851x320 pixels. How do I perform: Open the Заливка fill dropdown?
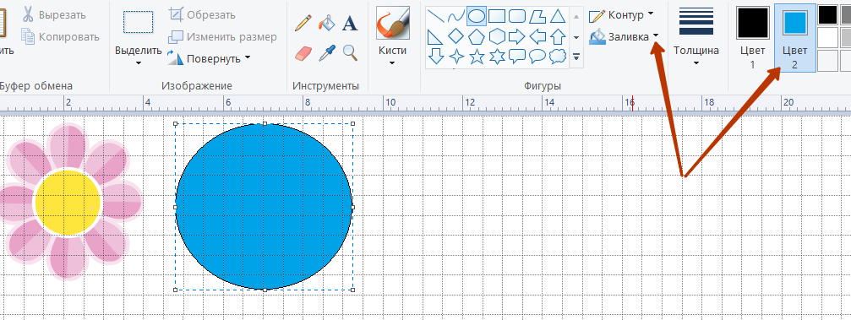pyautogui.click(x=625, y=37)
